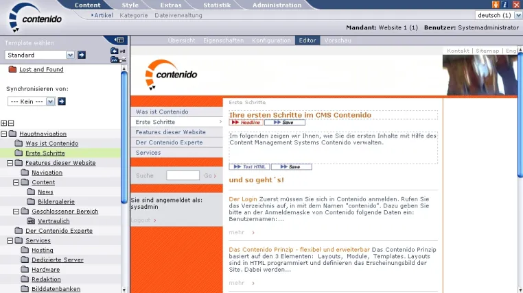Image resolution: width=523 pixels, height=293 pixels.
Task: Click the arrow button beside Kein sync dropdown
Action: (x=62, y=101)
